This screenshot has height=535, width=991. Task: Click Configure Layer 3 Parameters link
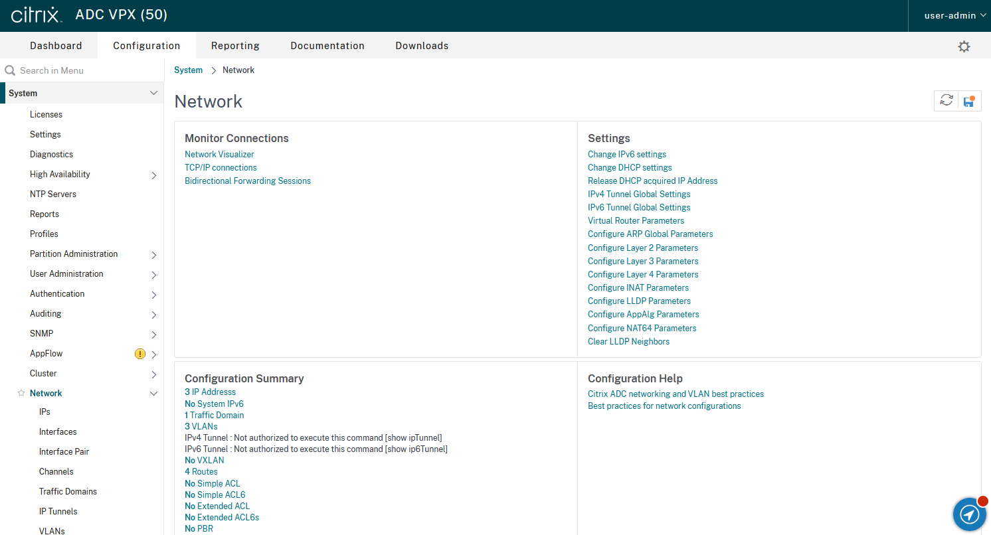642,262
